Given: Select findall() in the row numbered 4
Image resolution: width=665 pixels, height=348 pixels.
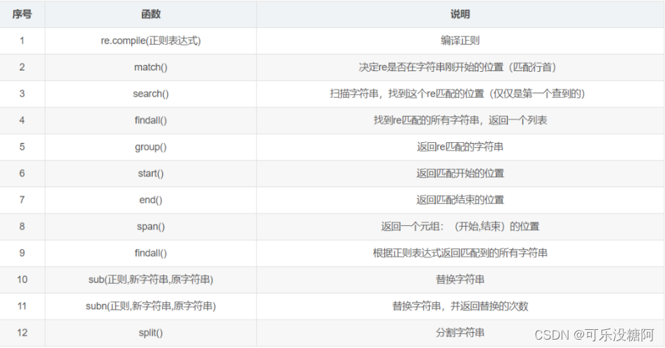Looking at the screenshot, I should tap(151, 120).
